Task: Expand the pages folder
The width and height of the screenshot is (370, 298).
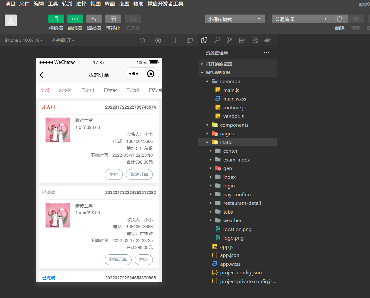Action: pyautogui.click(x=237, y=134)
